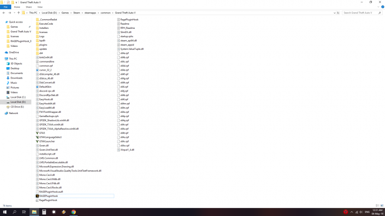The width and height of the screenshot is (385, 216).
Task: Expand subfolders after Steam in breadcrumb
Action: tap(82, 13)
